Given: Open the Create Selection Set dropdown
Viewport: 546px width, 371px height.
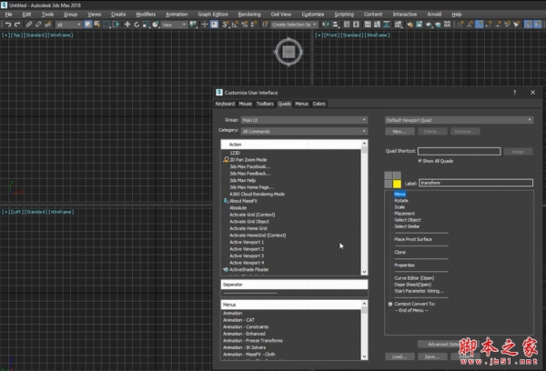Looking at the screenshot, I should pos(294,25).
